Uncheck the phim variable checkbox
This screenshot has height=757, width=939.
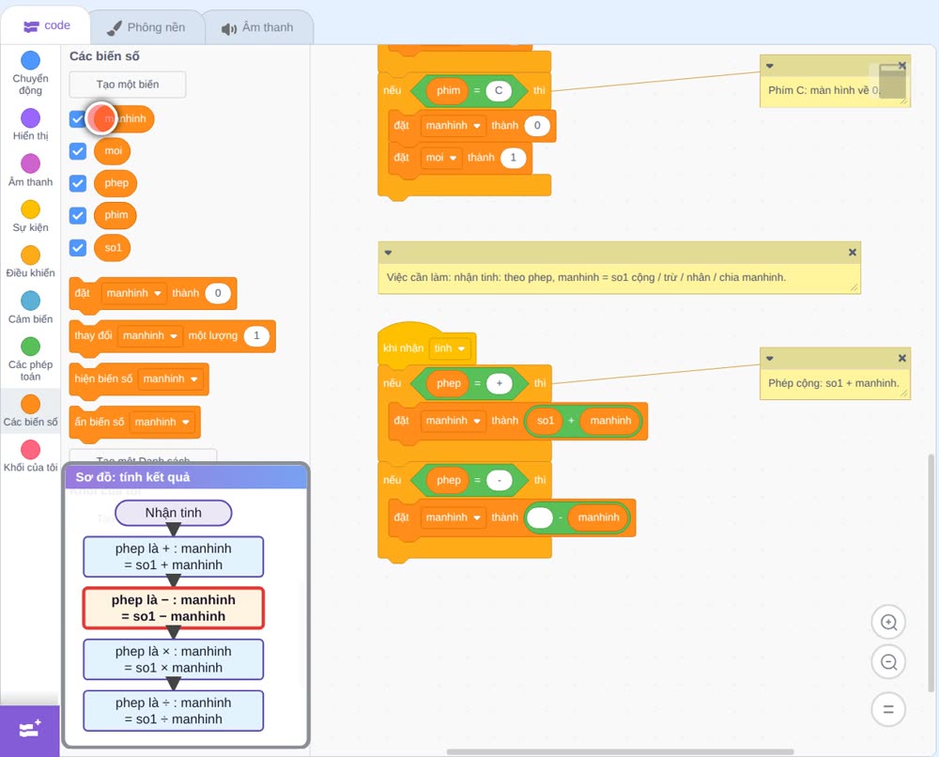pyautogui.click(x=78, y=216)
